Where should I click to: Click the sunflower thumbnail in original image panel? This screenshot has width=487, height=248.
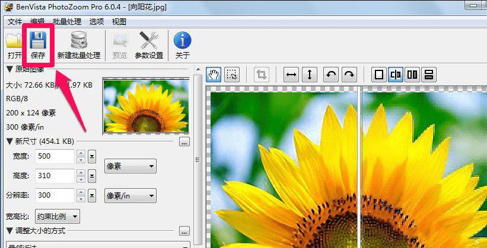click(x=146, y=107)
